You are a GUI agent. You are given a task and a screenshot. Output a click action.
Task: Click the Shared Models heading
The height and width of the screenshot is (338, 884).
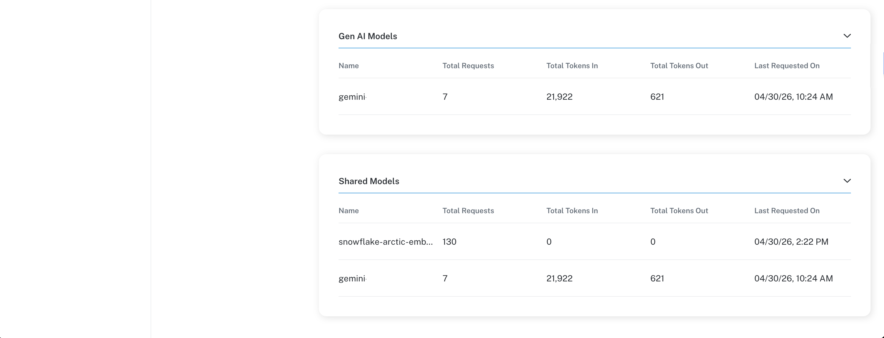[369, 181]
